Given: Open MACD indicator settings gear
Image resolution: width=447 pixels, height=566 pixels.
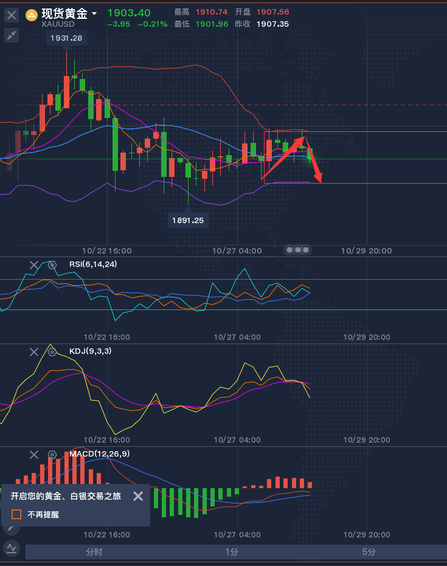Looking at the screenshot, I should (x=52, y=455).
